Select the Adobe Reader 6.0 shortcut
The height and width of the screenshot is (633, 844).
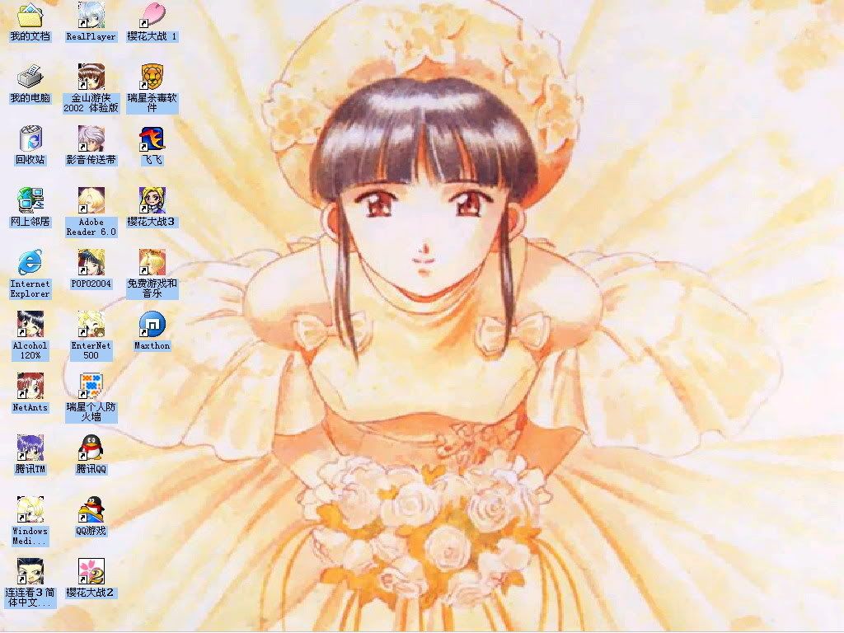[91, 200]
